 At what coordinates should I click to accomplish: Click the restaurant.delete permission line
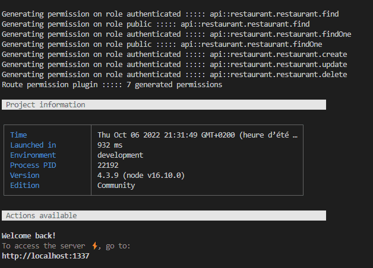click(x=175, y=75)
